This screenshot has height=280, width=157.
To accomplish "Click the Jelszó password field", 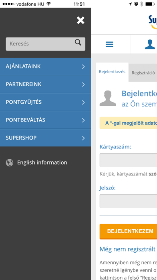I will 128,201.
